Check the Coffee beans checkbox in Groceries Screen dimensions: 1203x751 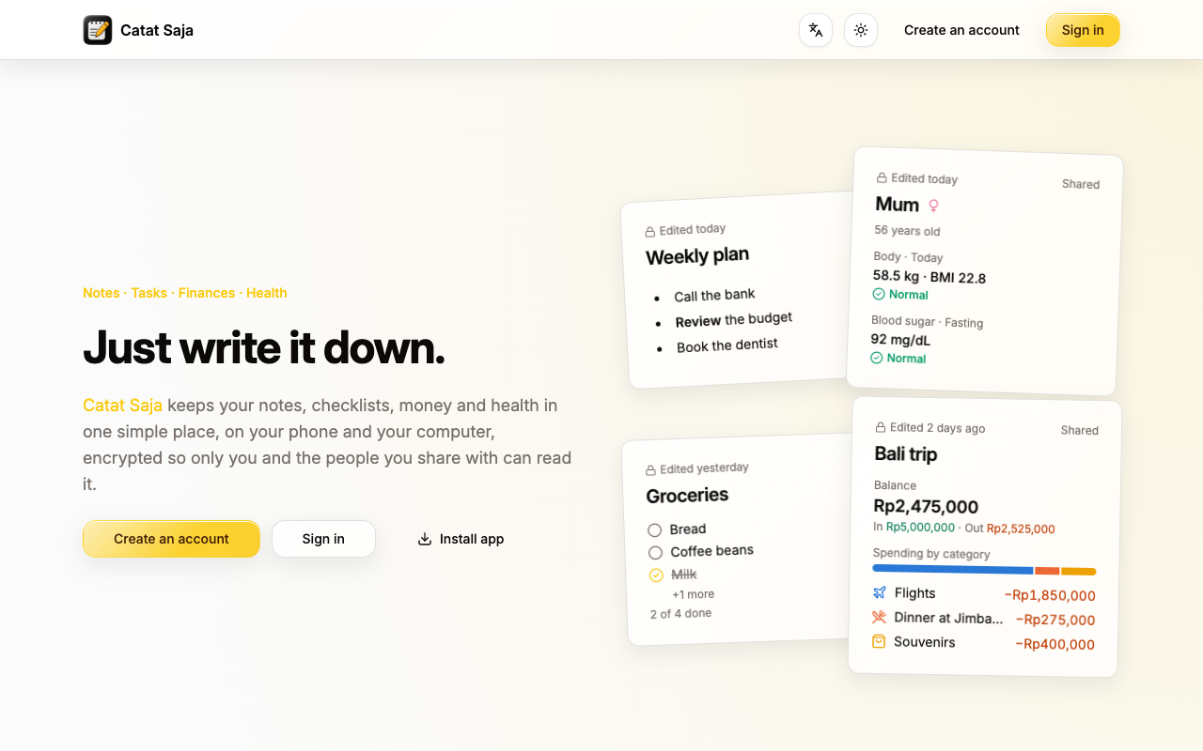pos(655,552)
